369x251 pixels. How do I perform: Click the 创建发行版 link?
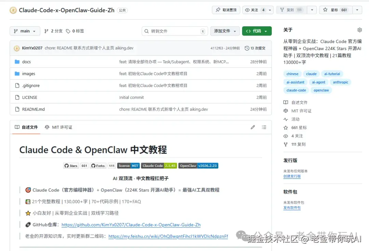click(292, 176)
